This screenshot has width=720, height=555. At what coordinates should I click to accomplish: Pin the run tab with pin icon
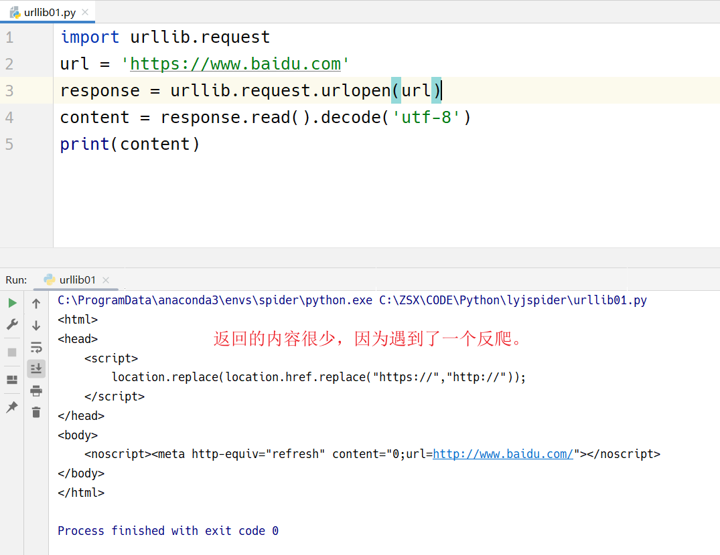tap(13, 407)
